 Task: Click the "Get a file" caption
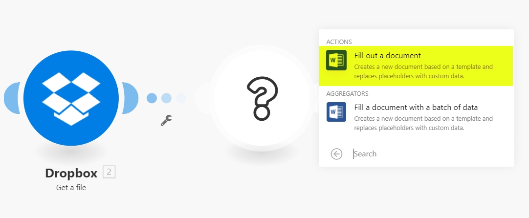point(71,188)
